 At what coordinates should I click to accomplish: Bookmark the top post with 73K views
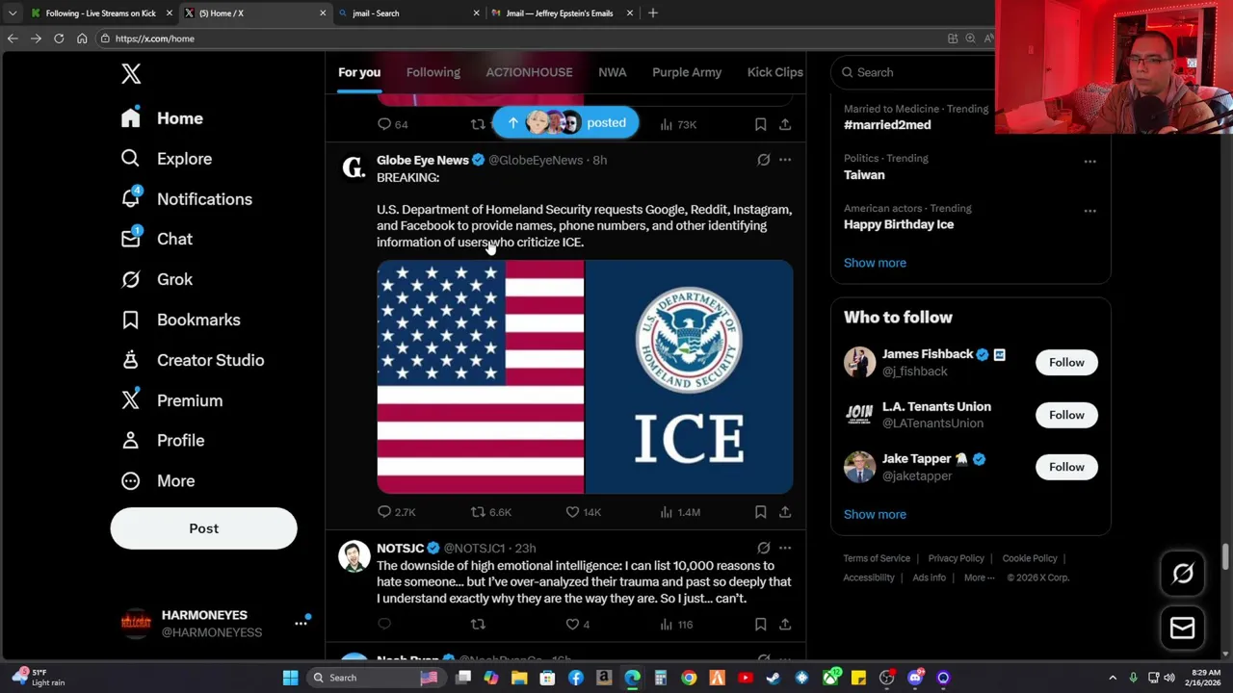pyautogui.click(x=760, y=124)
